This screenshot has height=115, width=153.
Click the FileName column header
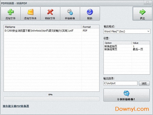(43, 27)
